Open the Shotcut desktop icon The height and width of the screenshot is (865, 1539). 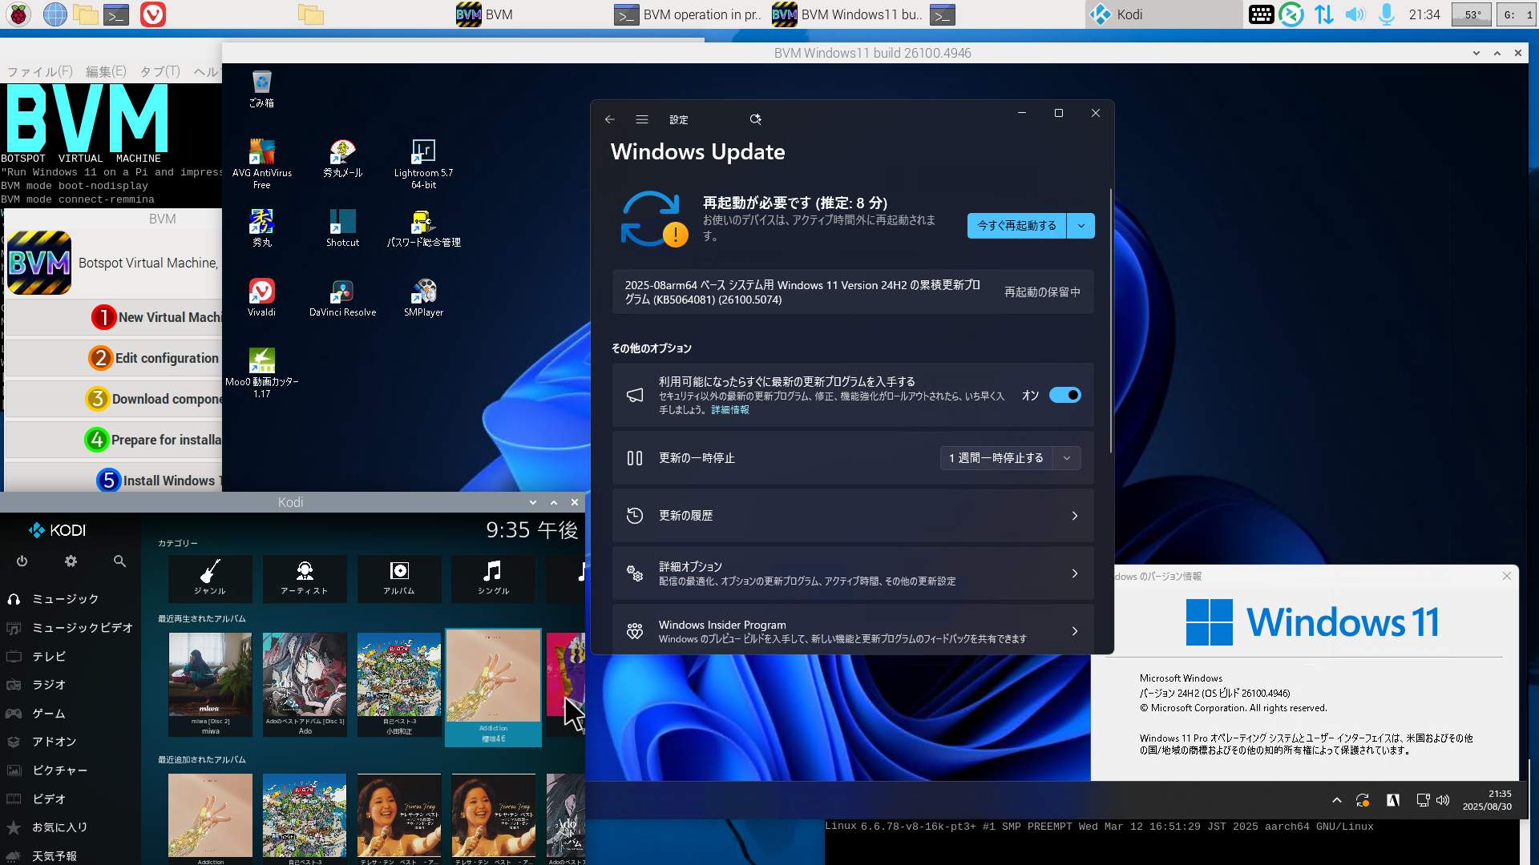pos(342,227)
